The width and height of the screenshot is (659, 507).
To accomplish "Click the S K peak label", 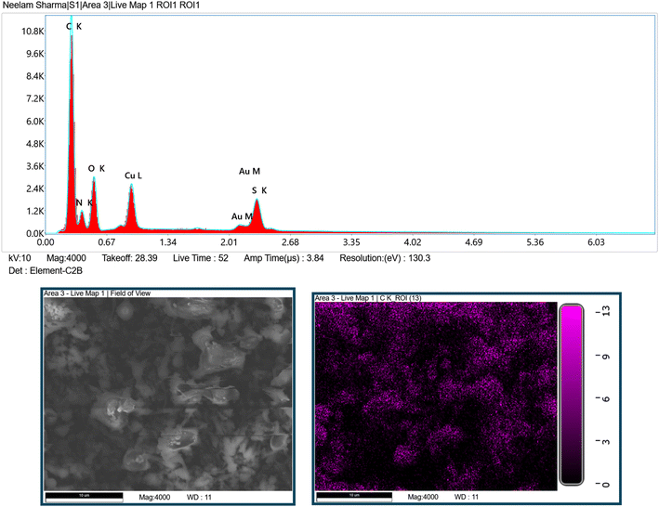I will point(259,190).
